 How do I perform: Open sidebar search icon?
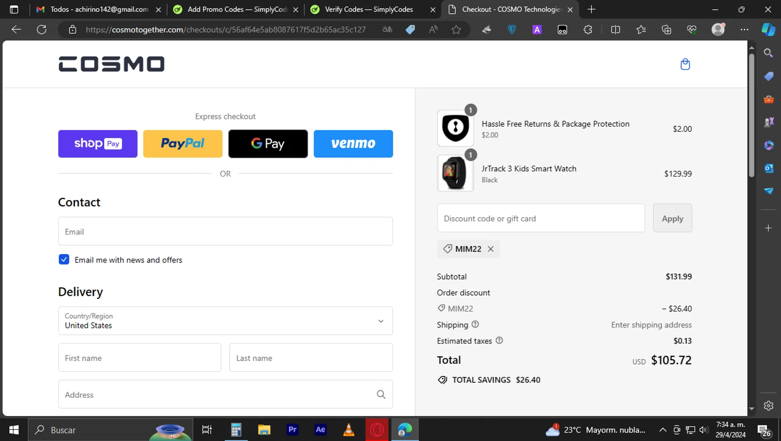pos(769,53)
